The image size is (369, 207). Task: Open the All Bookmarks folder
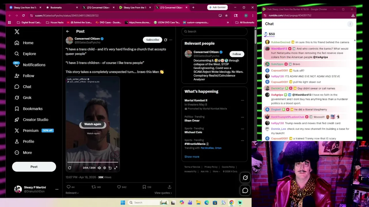coord(245,22)
